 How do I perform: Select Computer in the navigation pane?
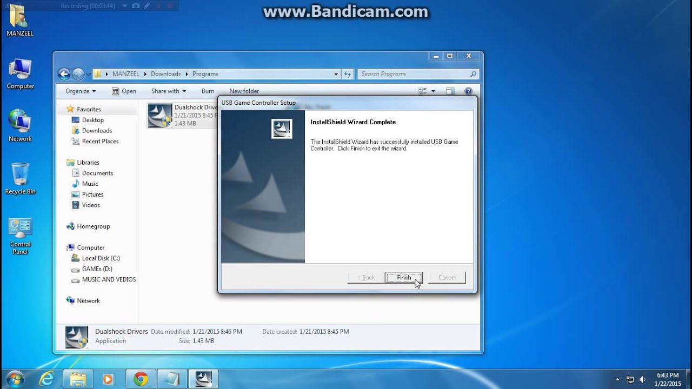point(90,247)
